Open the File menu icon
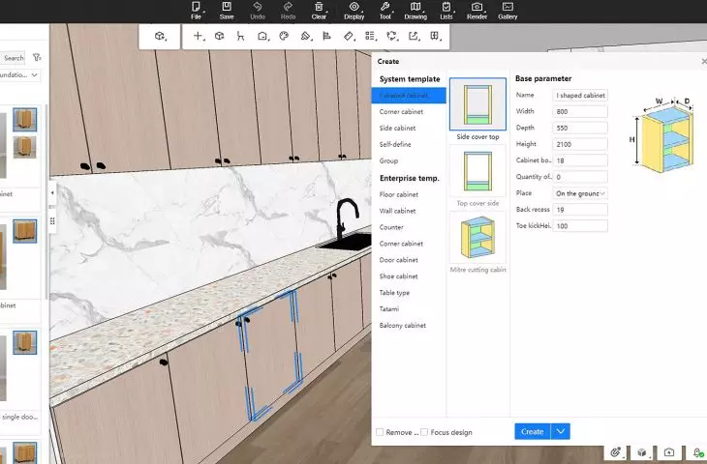The image size is (707, 464). (196, 7)
